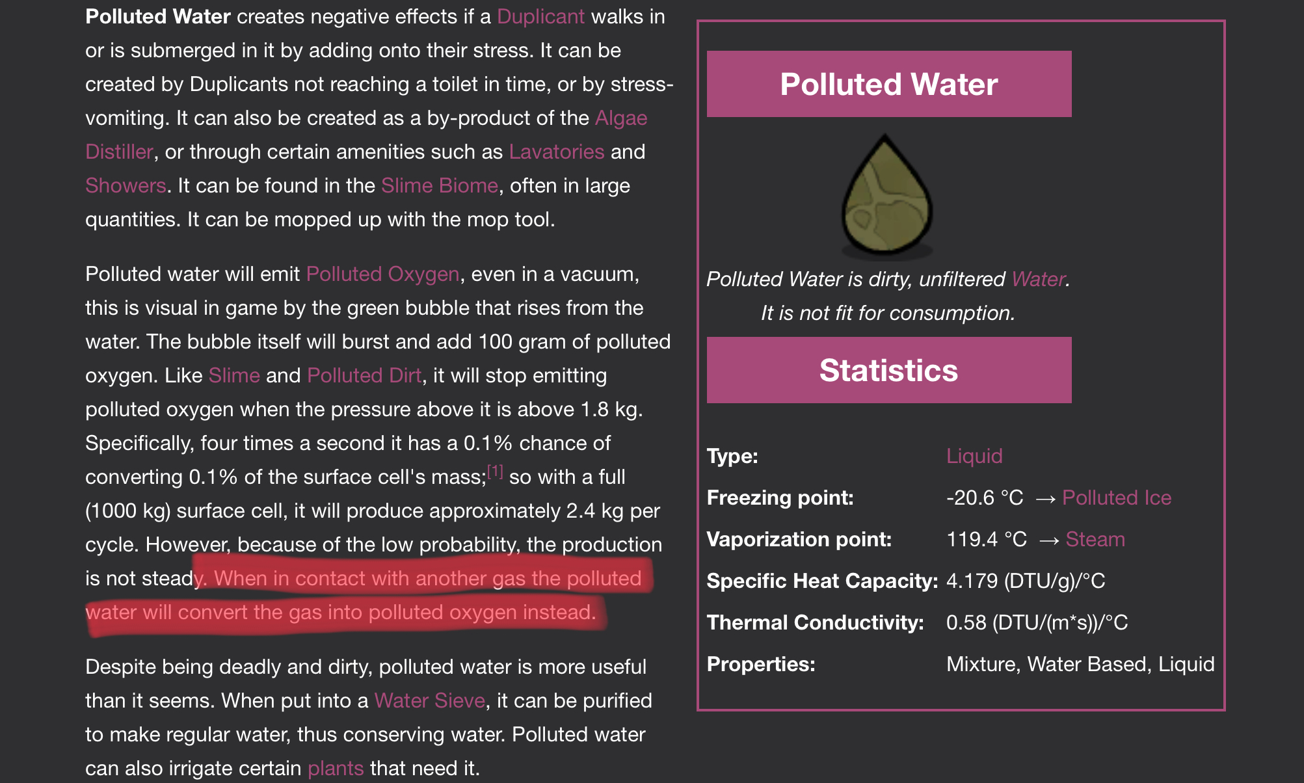Screen dimensions: 1304x783
Task: Click the bold Polluted Water term in the intro
Action: point(157,17)
